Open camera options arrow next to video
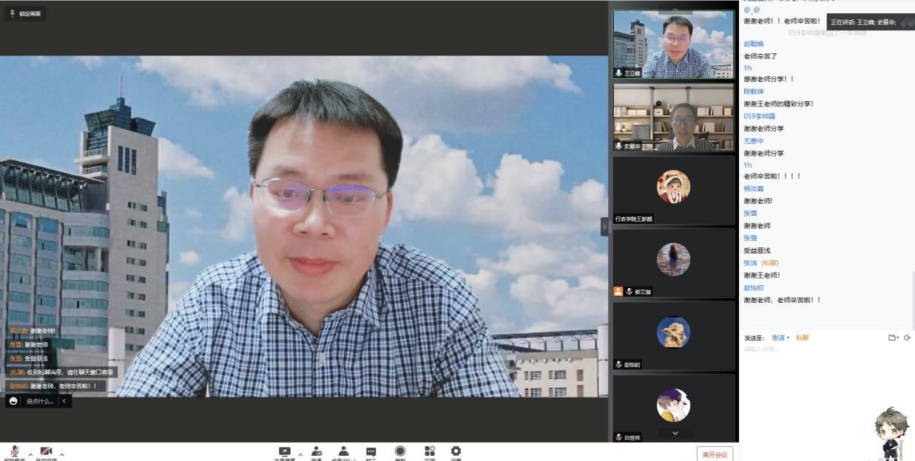Image resolution: width=915 pixels, height=461 pixels. pos(62,454)
